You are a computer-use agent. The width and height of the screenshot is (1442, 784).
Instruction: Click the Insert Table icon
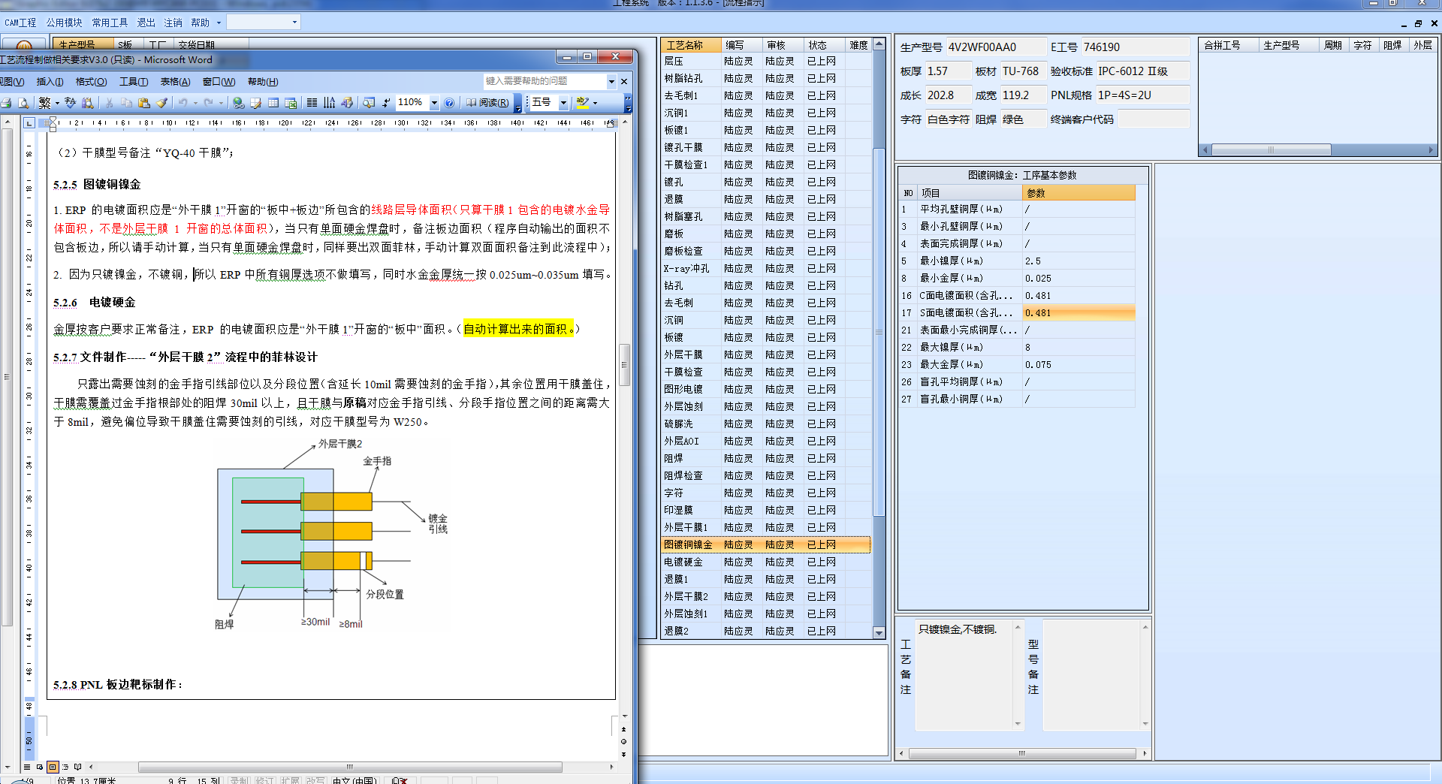[x=273, y=103]
